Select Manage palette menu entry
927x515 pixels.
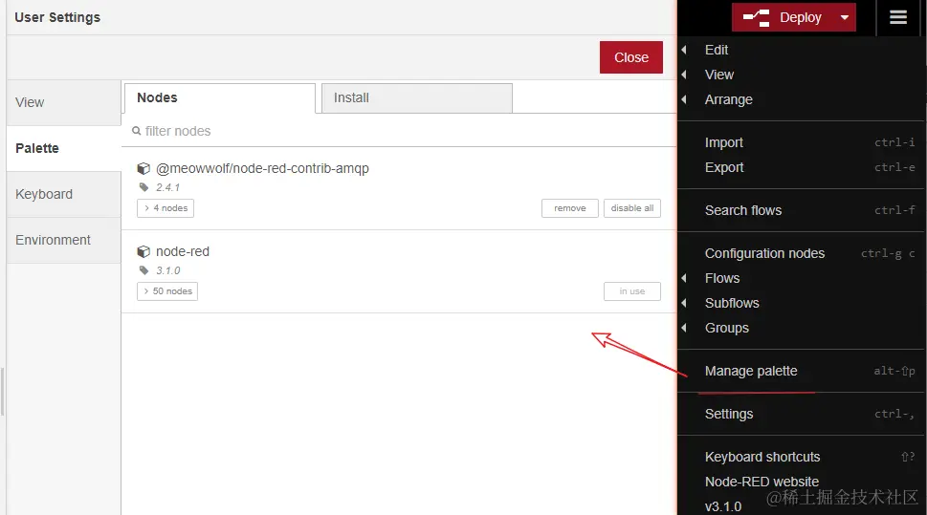click(x=801, y=371)
